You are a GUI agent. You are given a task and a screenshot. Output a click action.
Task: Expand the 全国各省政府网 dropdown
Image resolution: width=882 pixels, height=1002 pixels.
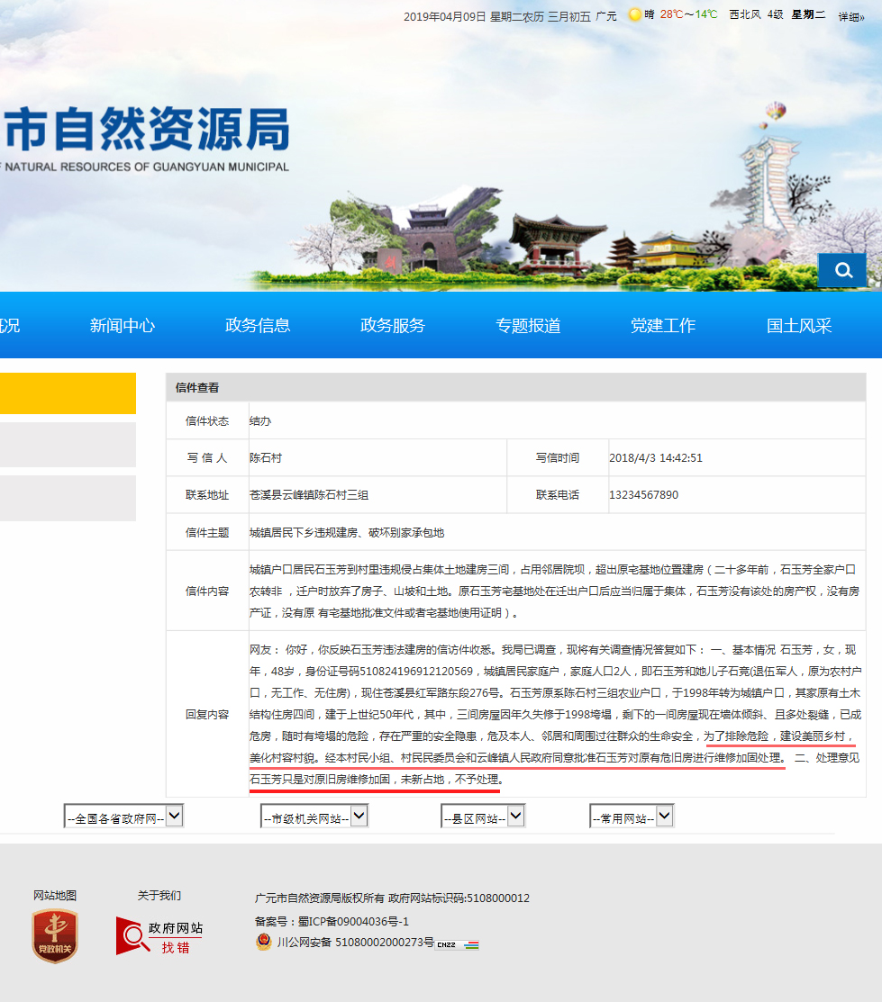(124, 817)
